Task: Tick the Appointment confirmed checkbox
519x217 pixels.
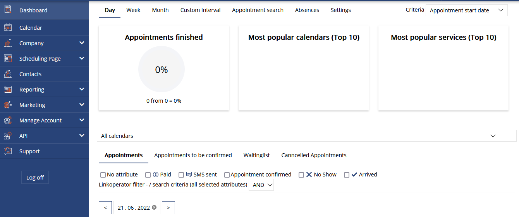Action: pos(227,175)
